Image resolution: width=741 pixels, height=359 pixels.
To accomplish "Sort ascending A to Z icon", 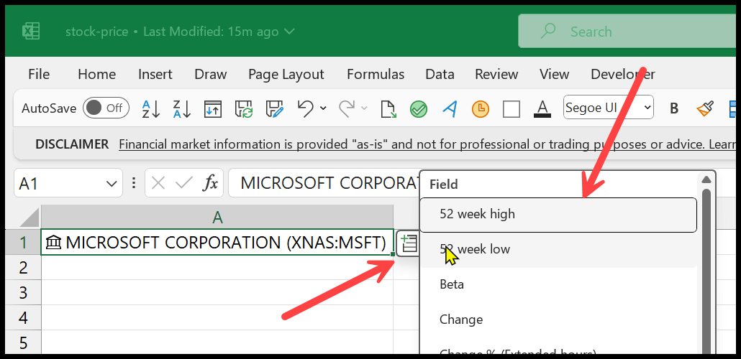I will tap(151, 109).
